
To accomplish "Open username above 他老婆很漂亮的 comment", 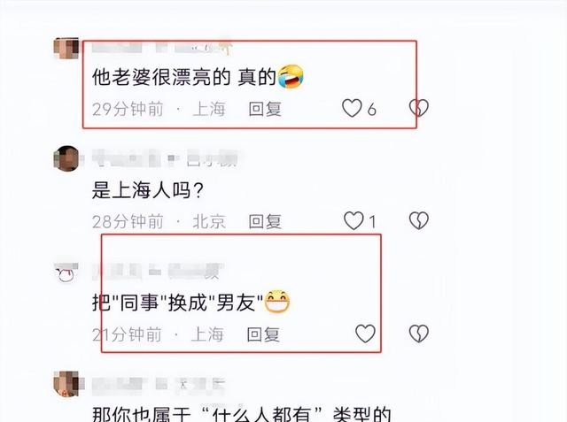I will coord(161,48).
